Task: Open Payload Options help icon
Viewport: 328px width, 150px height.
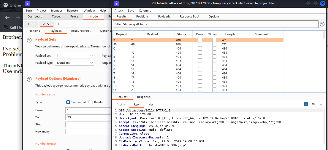Action: point(29,79)
